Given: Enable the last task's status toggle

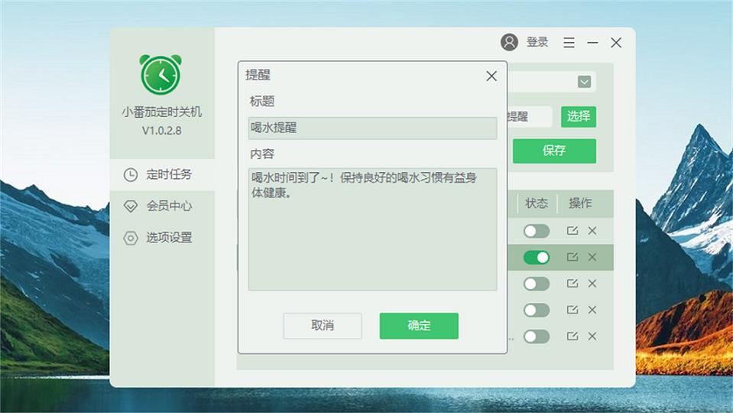Looking at the screenshot, I should pyautogui.click(x=537, y=337).
